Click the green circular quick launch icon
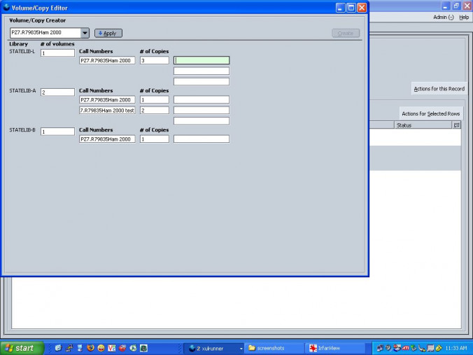Screen dimensions: 473x355 tap(133, 348)
